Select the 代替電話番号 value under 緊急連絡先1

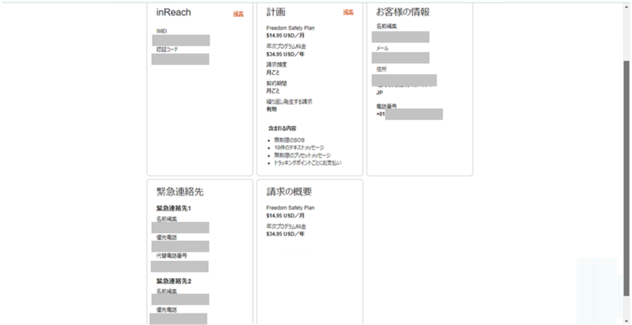coord(180,266)
